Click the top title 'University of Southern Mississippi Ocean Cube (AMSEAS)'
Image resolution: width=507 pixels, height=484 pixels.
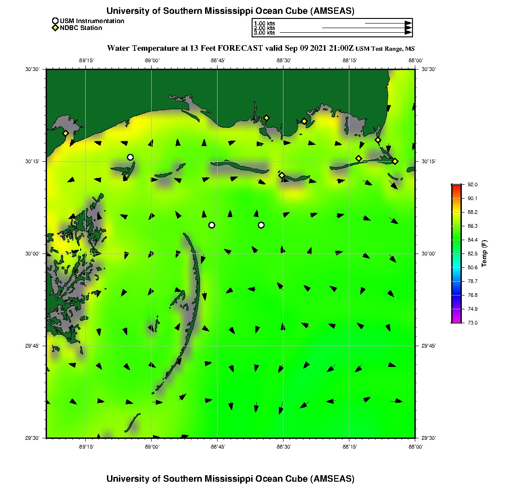click(x=230, y=11)
